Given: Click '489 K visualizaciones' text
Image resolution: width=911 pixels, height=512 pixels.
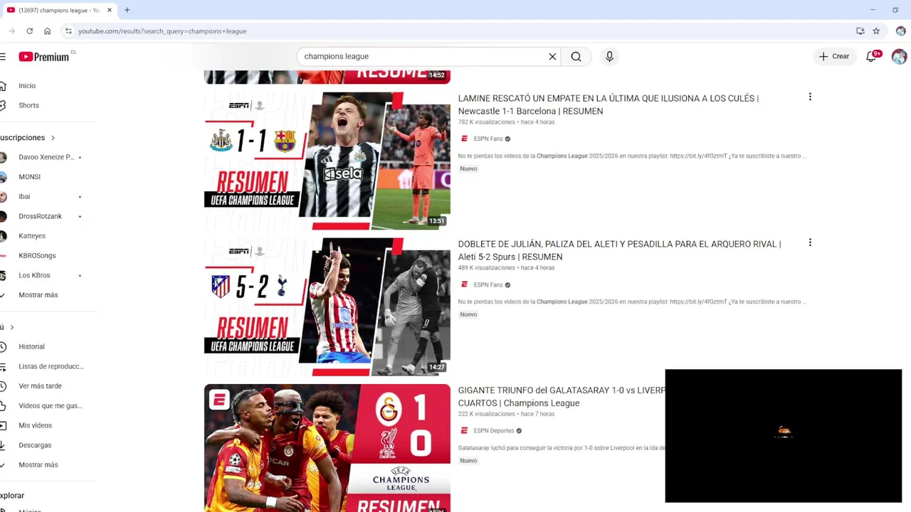Looking at the screenshot, I should point(486,268).
